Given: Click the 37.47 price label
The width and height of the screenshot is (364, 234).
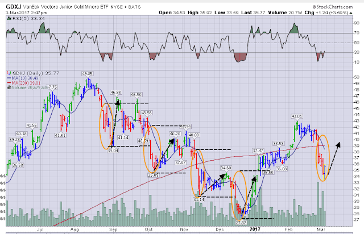Looking at the screenshot, I should click(258, 151).
